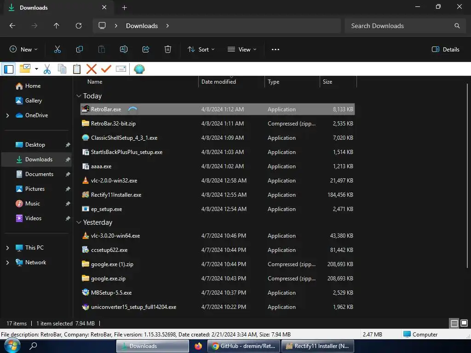Expand Network in navigation pane
The width and height of the screenshot is (471, 353).
pos(7,262)
